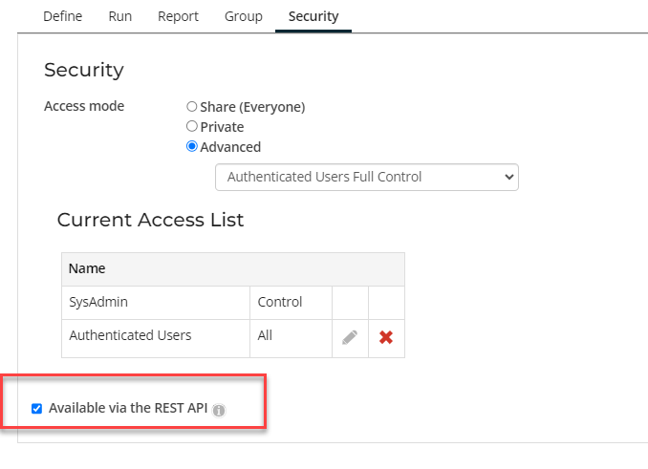The height and width of the screenshot is (469, 648).
Task: Choose the Private access mode radio button
Action: click(192, 127)
